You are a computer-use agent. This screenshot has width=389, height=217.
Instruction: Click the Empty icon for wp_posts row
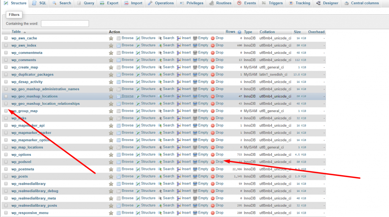tap(195, 176)
